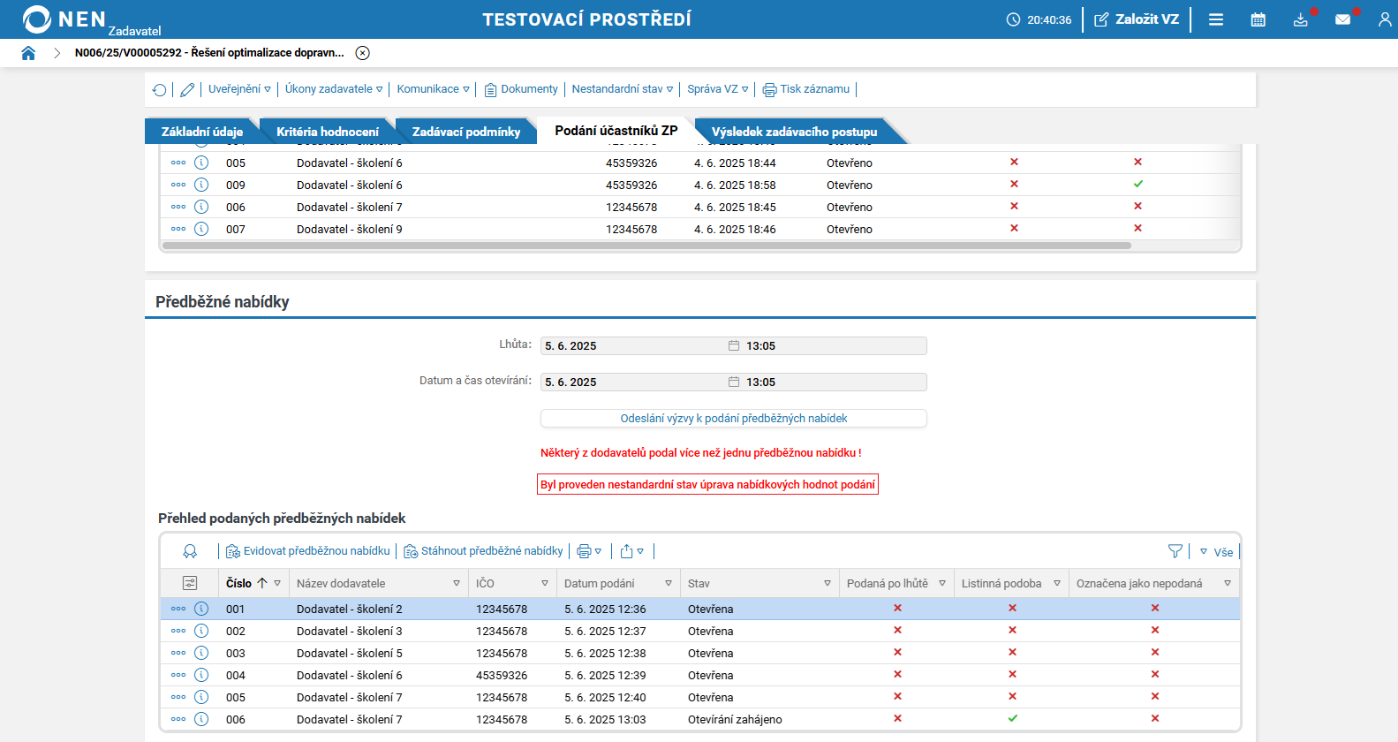Click the Lhůta date field

pos(642,346)
